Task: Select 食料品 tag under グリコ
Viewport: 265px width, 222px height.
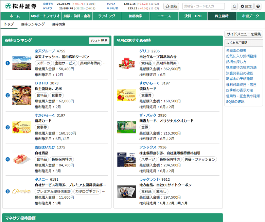Action: tap(146, 63)
